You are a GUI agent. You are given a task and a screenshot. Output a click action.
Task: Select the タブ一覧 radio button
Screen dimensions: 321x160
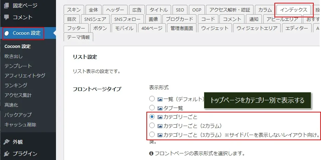coord(152,108)
